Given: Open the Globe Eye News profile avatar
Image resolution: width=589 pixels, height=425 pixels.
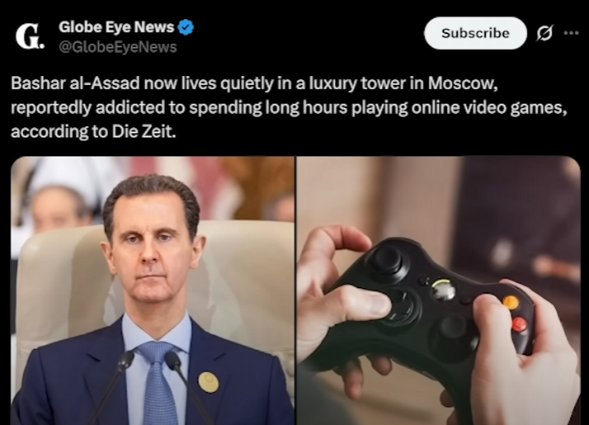Looking at the screenshot, I should coord(30,36).
